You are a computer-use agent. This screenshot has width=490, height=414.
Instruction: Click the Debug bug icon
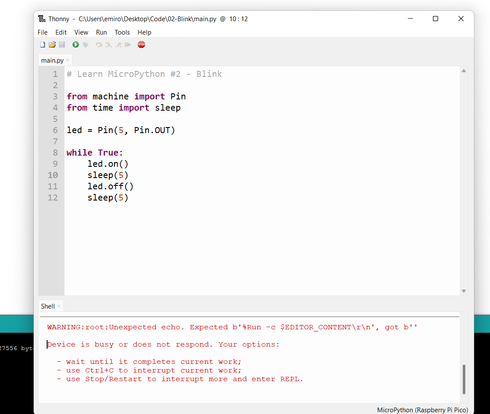pos(85,45)
